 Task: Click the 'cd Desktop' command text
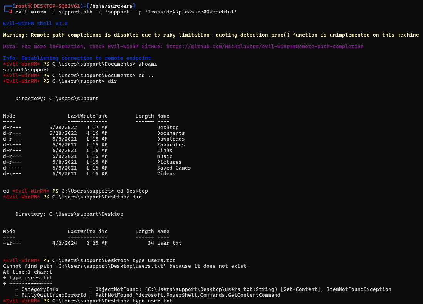(132, 191)
